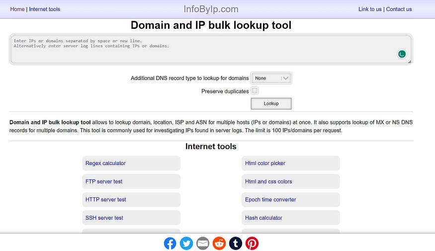Share page via Twitter icon
This screenshot has width=435, height=251.
[x=186, y=243]
